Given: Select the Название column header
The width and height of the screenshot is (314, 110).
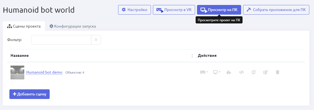Looking at the screenshot, I should [20, 56].
